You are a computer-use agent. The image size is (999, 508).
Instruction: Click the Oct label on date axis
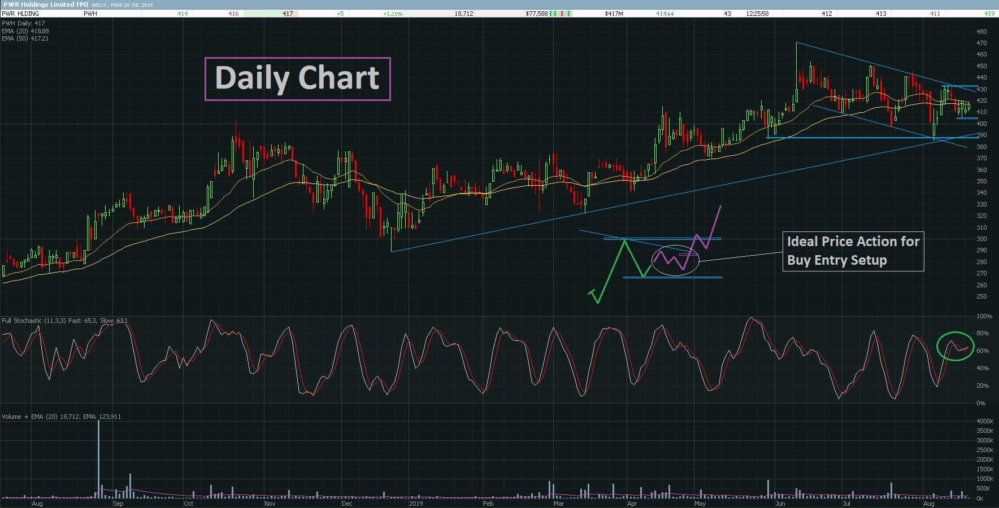coord(188,503)
